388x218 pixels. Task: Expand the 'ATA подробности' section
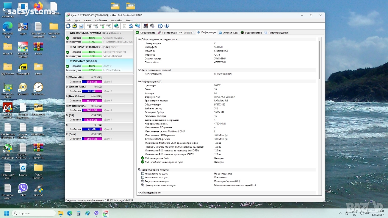coord(139,193)
